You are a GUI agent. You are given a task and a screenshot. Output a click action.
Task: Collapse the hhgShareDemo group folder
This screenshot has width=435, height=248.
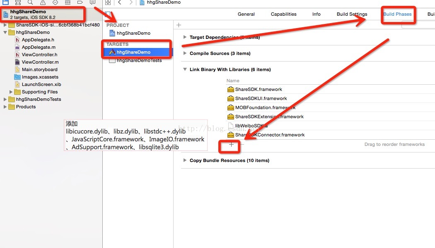point(5,32)
